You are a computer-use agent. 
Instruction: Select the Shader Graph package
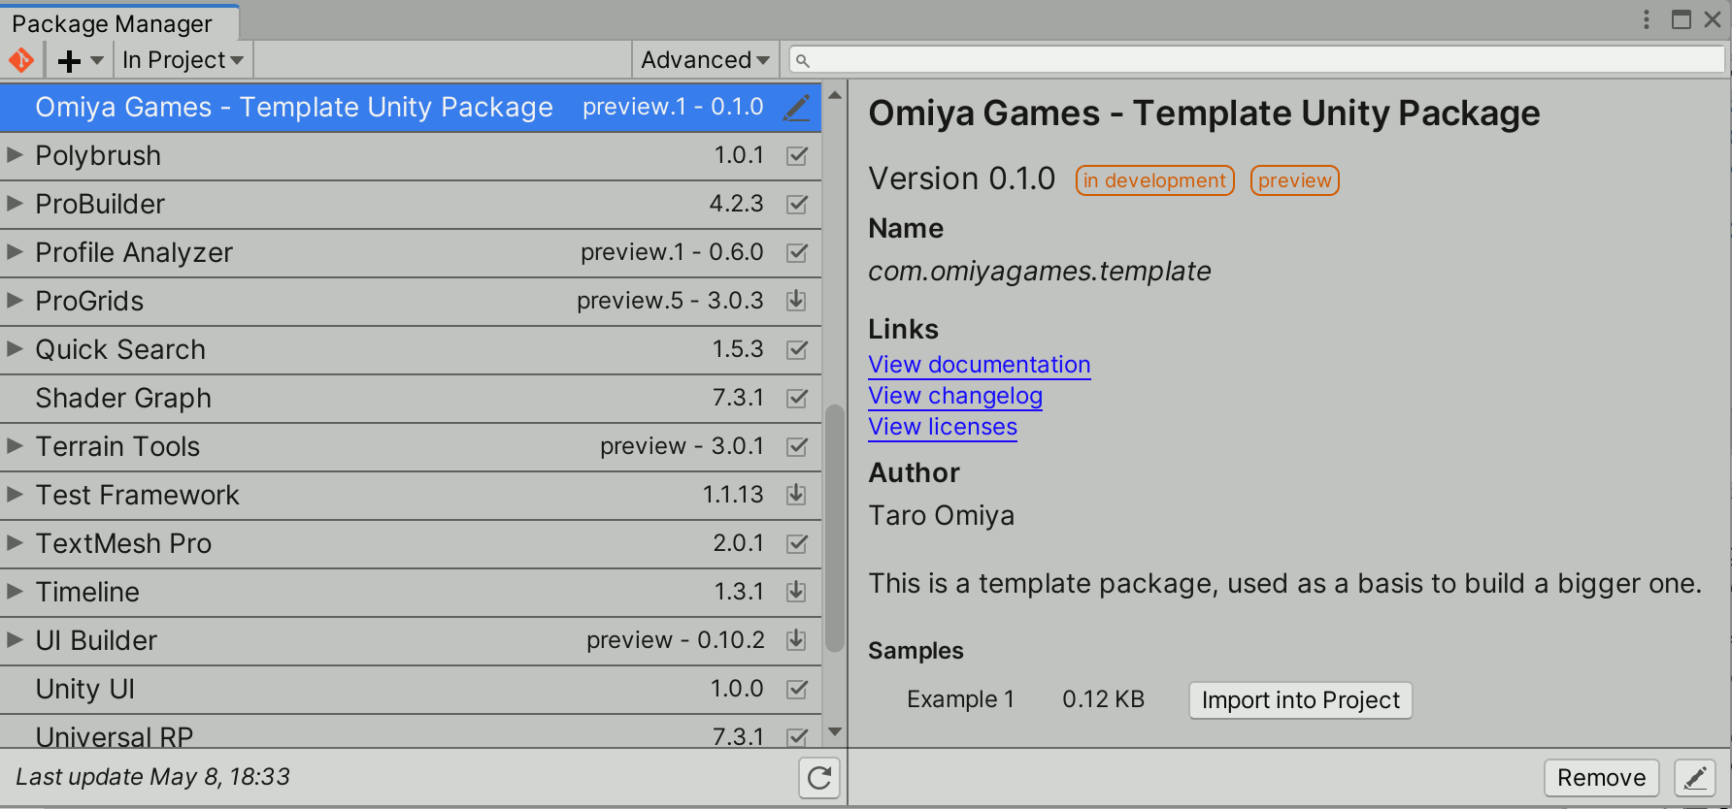411,399
